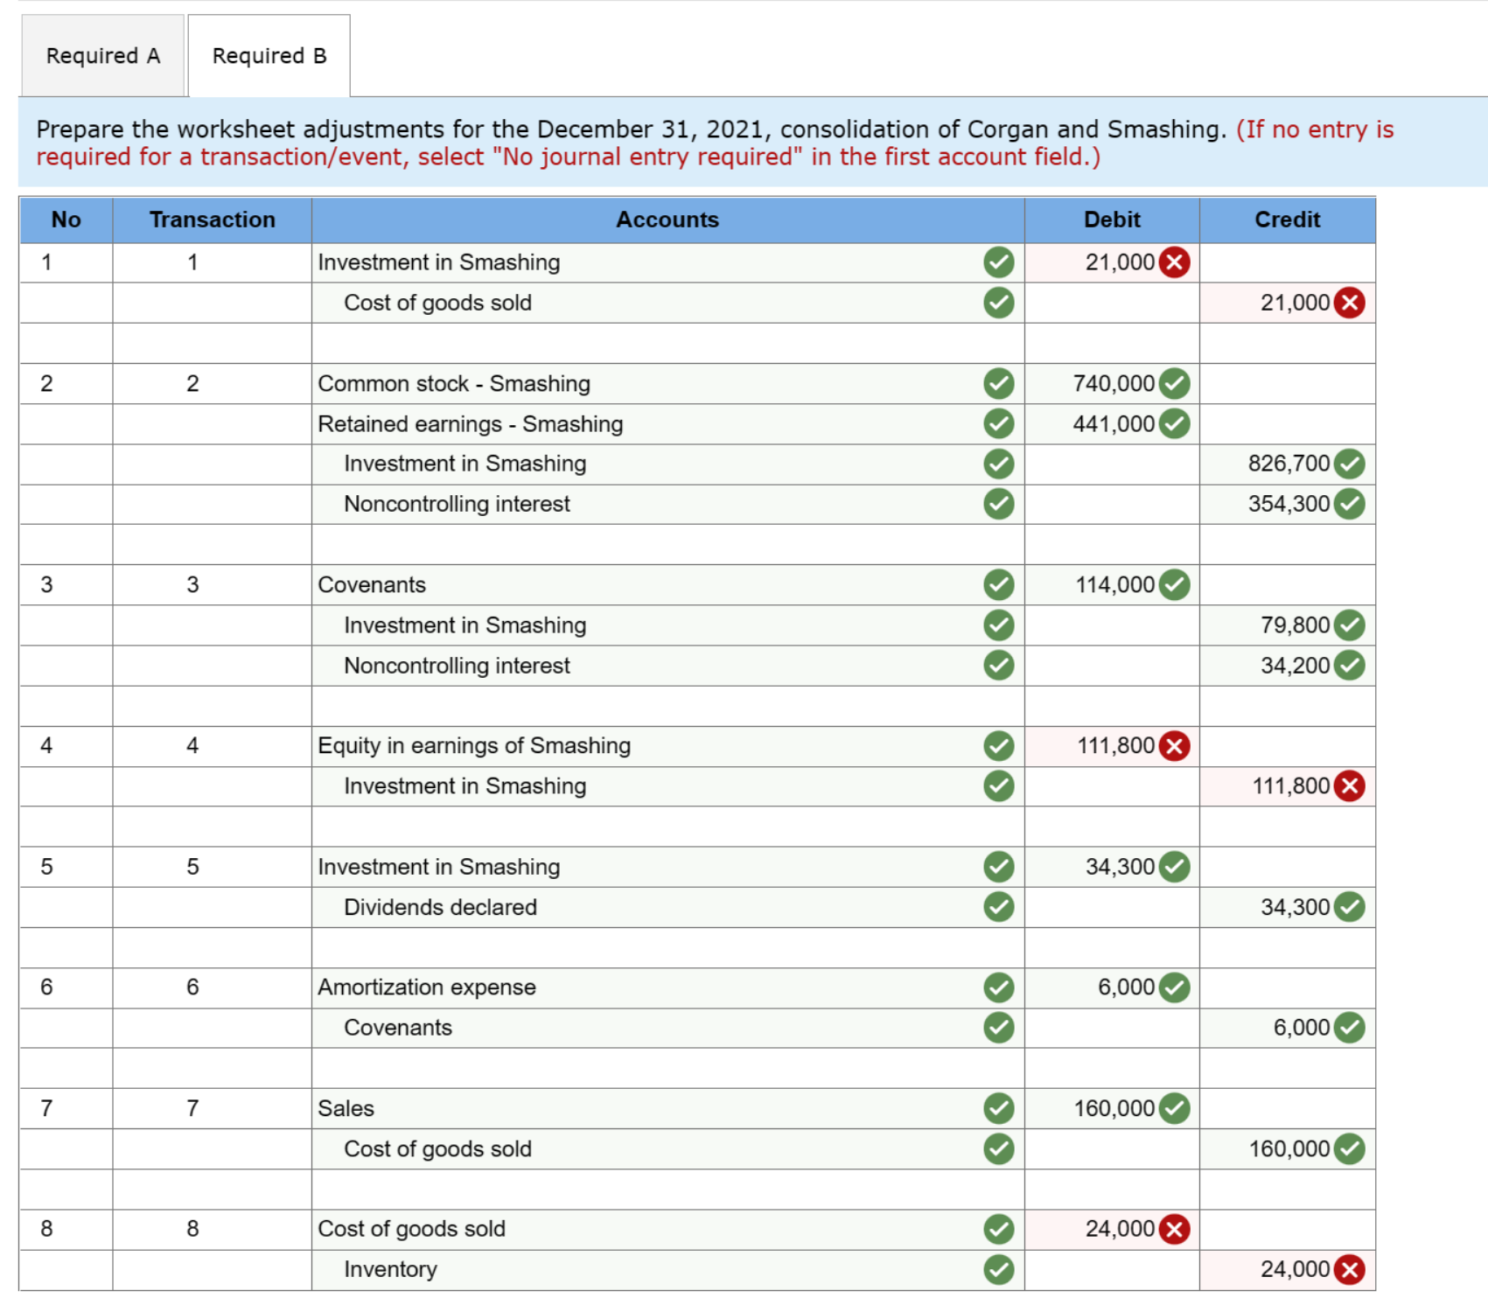Click the check icon in the Equity in earnings row

[x=999, y=746]
